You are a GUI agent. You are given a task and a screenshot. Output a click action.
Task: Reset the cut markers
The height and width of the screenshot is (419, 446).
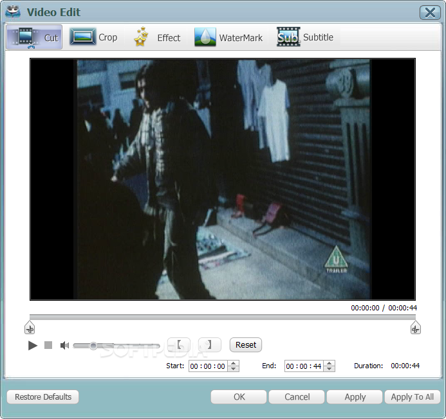point(246,344)
